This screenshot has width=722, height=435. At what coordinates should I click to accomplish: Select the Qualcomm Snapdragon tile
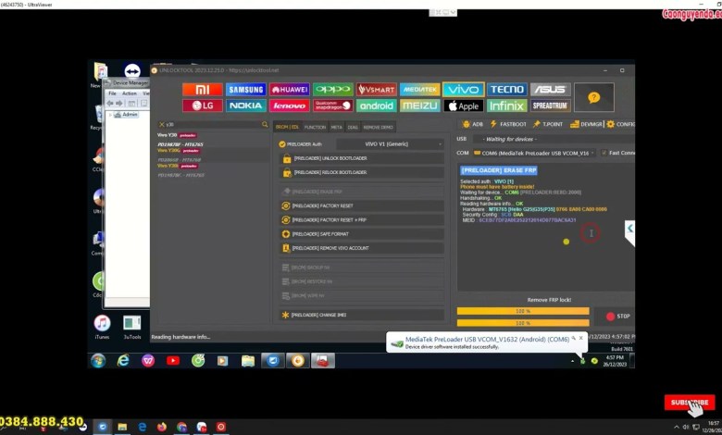pyautogui.click(x=333, y=106)
